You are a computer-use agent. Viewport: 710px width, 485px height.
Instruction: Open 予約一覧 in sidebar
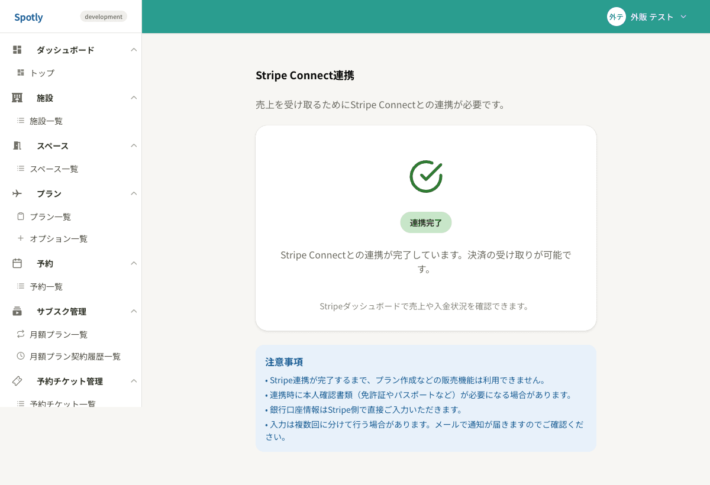[x=46, y=286]
